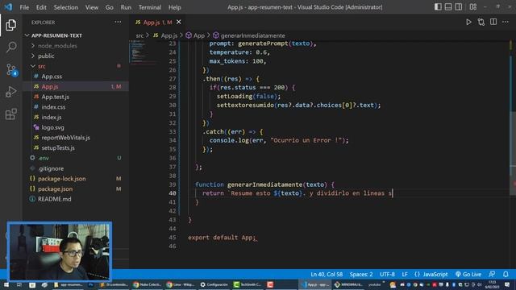Open notifications bell in status bar

(x=506, y=274)
